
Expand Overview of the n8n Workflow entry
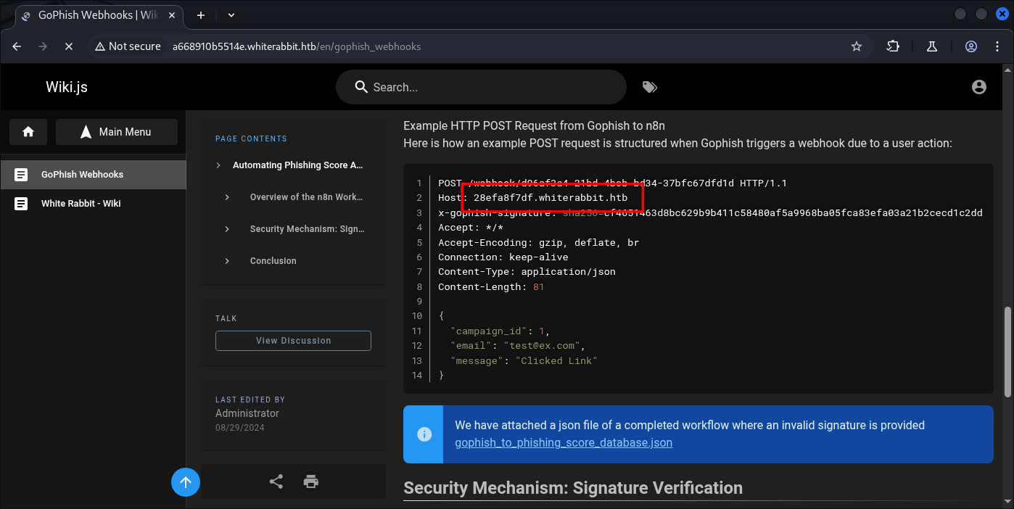click(x=227, y=197)
